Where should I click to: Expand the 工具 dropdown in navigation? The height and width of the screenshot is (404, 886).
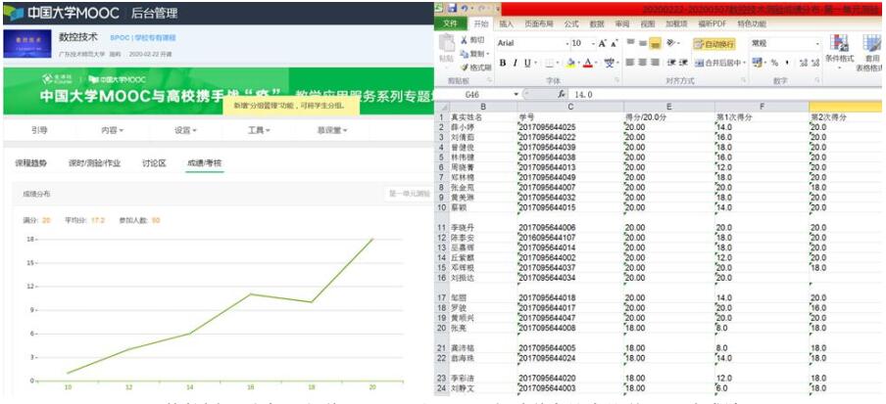(x=258, y=129)
